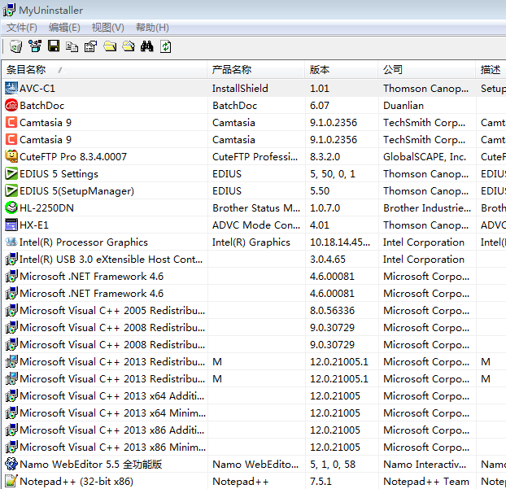Click the red BatchDoc entry icon
506x489 pixels.
pos(11,105)
